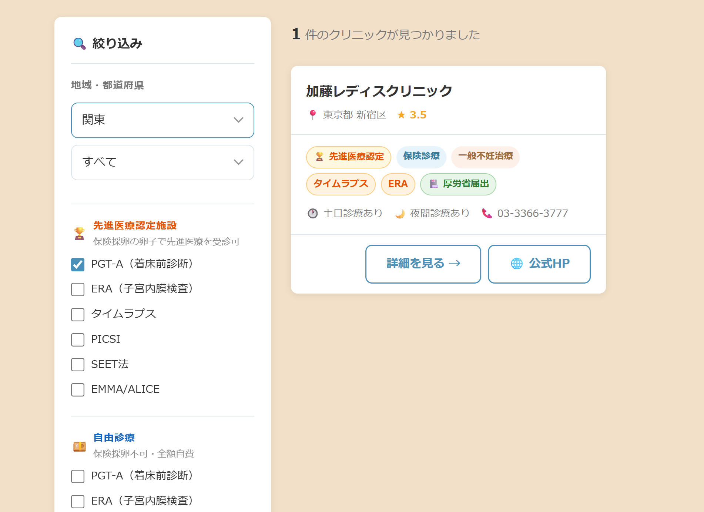
Task: Open the 公式HP website button
Action: point(539,264)
